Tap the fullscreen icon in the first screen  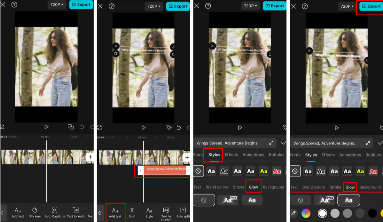3,127
